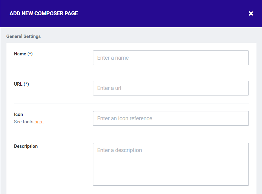Click the Description field label

pyautogui.click(x=26, y=146)
